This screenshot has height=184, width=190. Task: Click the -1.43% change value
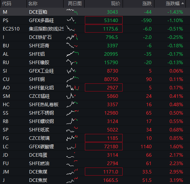pyautogui.click(x=175, y=12)
